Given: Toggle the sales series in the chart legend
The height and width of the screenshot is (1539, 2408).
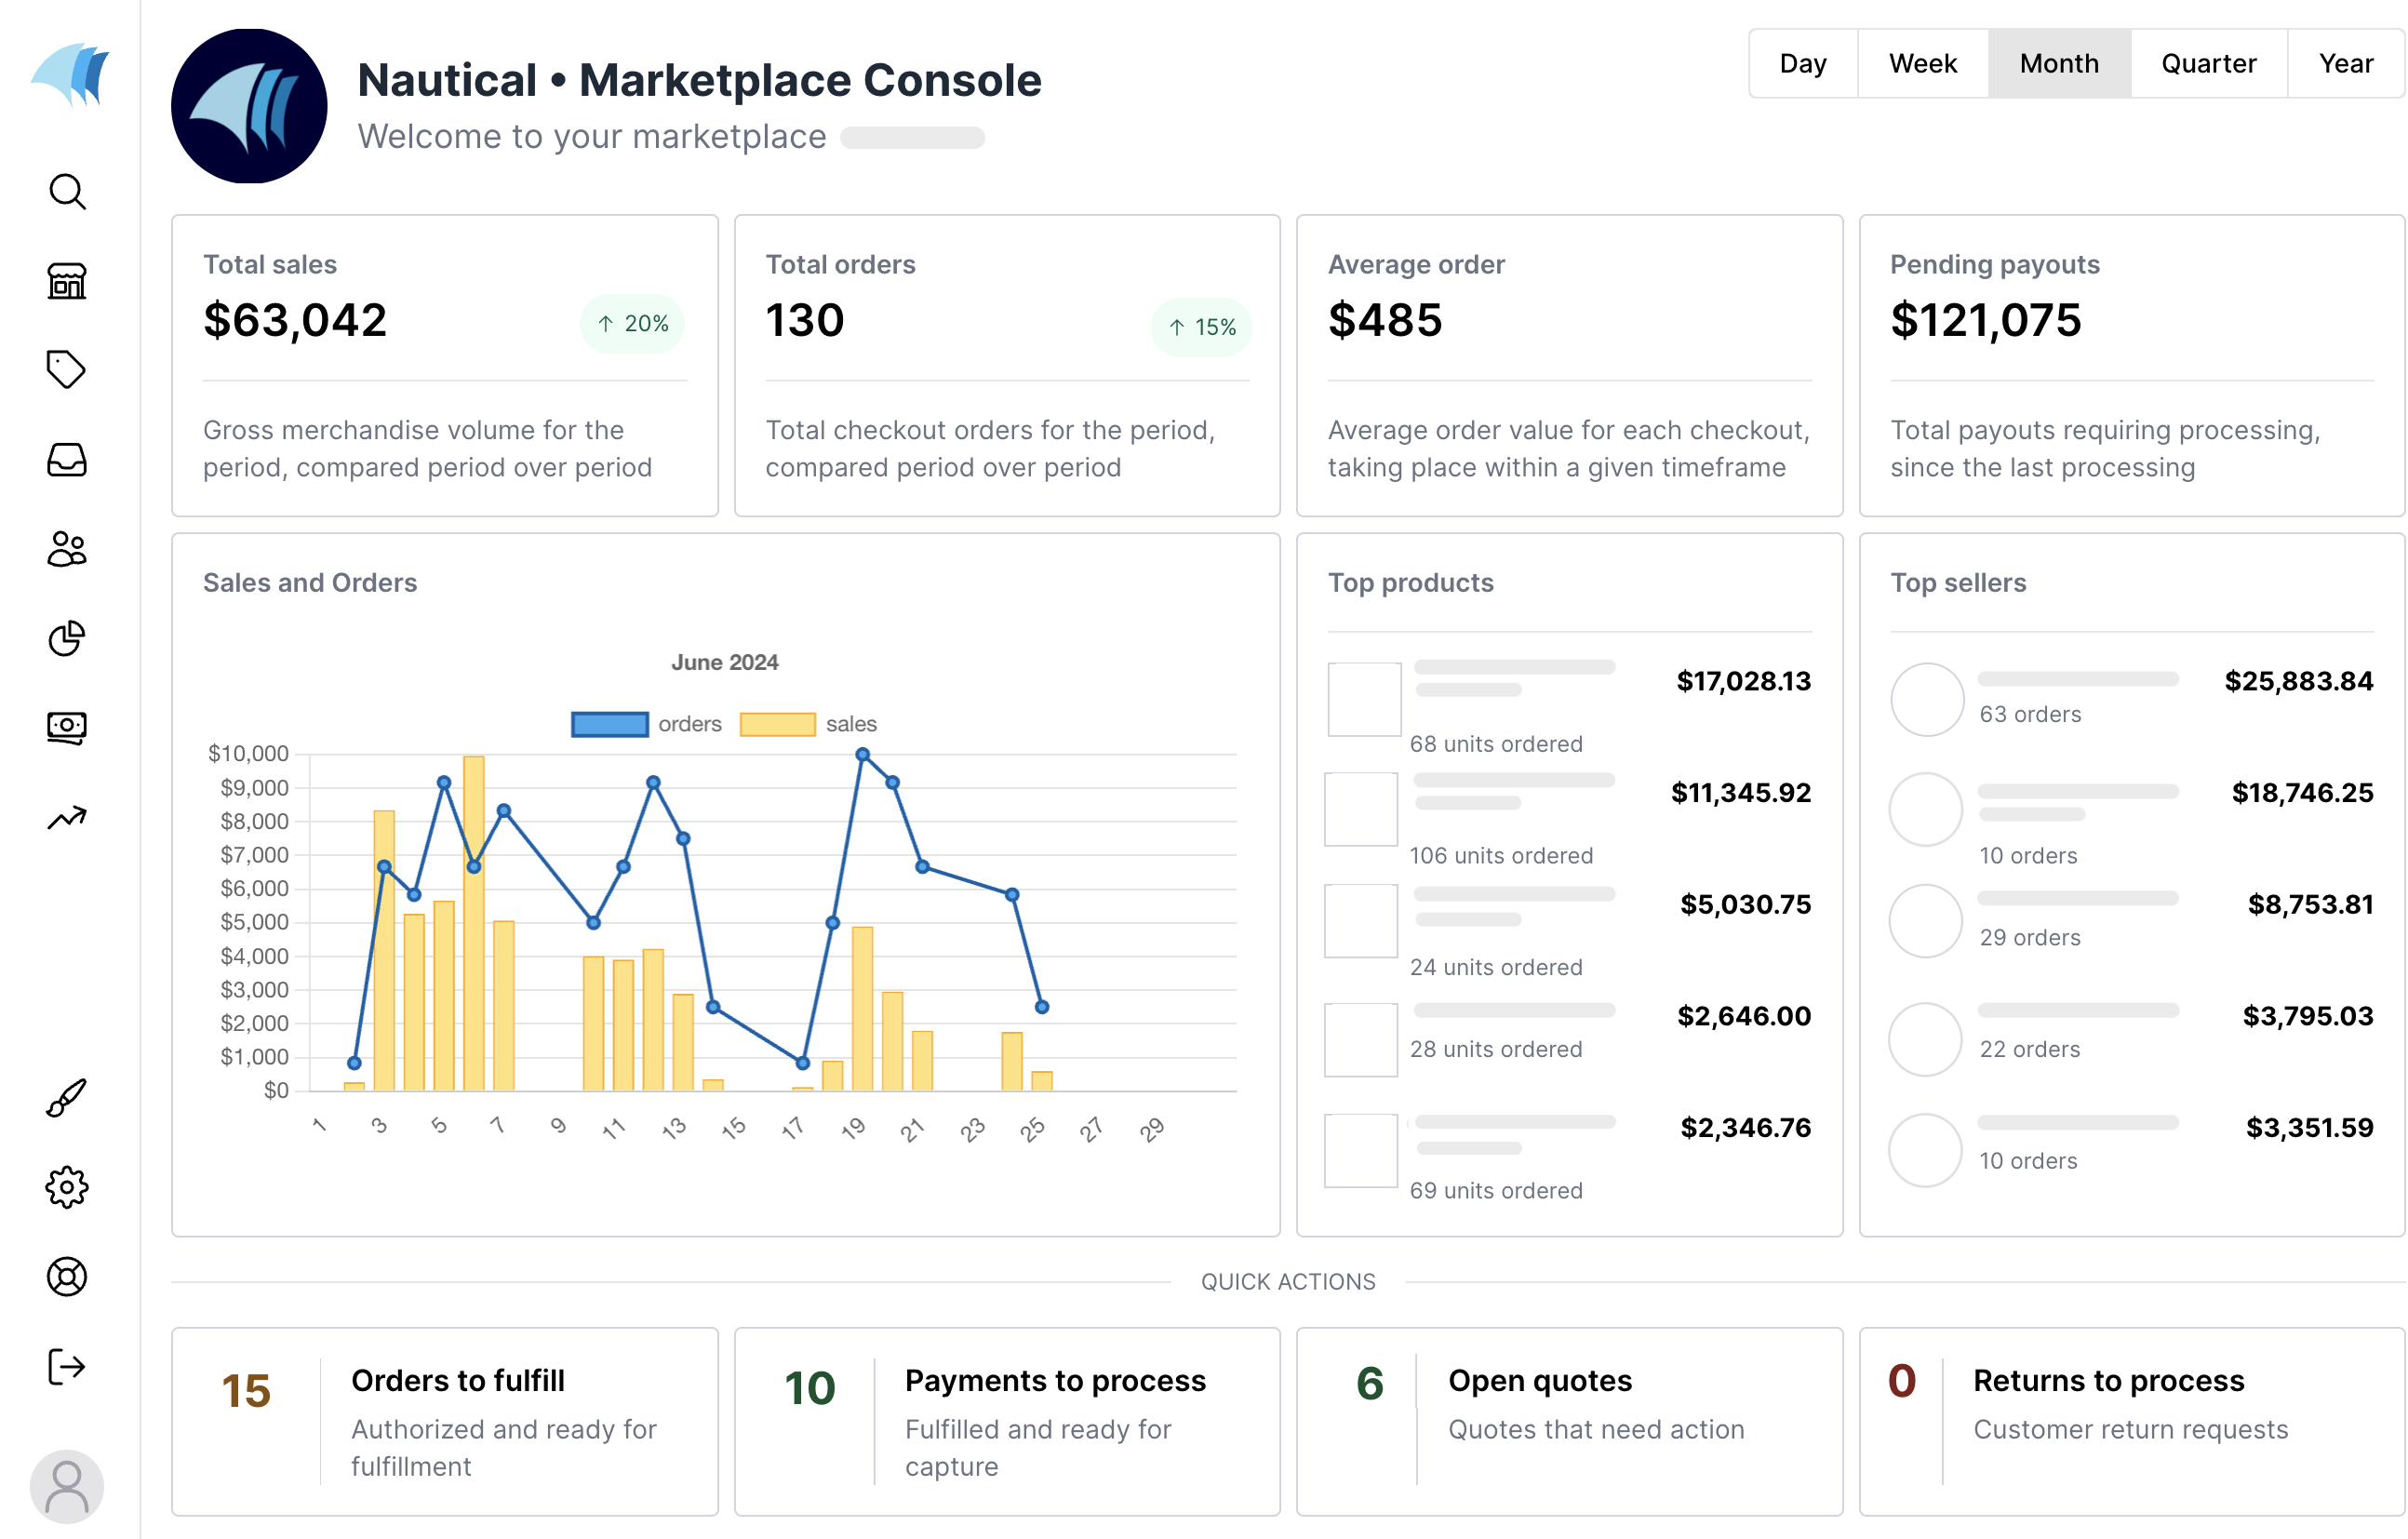Looking at the screenshot, I should pyautogui.click(x=812, y=723).
